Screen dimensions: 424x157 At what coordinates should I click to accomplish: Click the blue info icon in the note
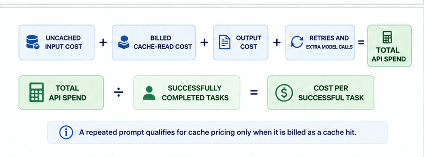click(66, 132)
